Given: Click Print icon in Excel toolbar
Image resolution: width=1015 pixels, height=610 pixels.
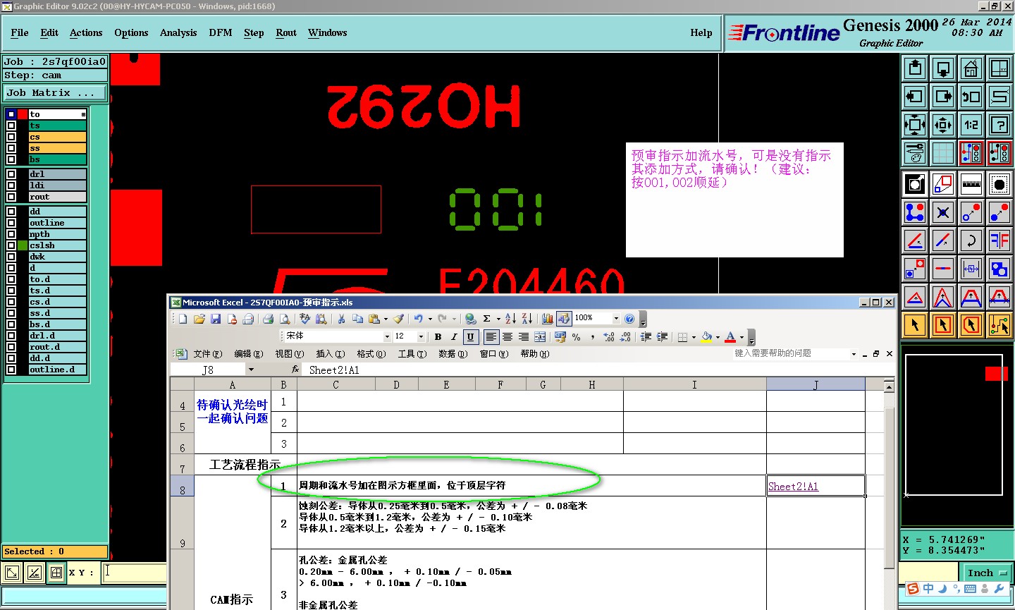Looking at the screenshot, I should (268, 319).
